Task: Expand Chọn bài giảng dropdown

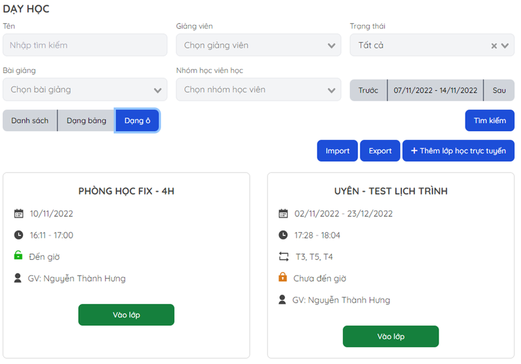Action: click(85, 90)
